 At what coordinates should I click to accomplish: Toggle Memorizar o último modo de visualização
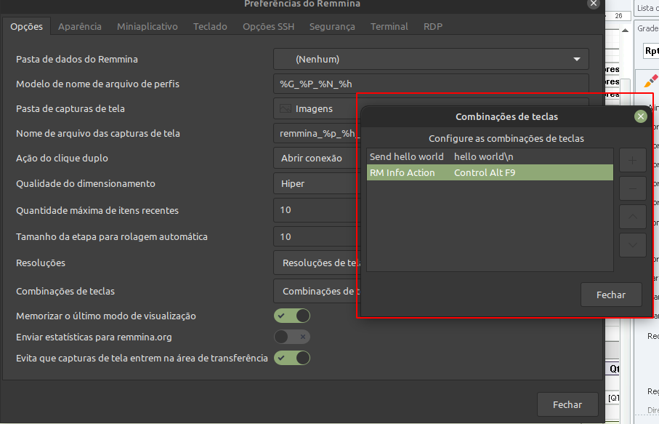pos(292,316)
